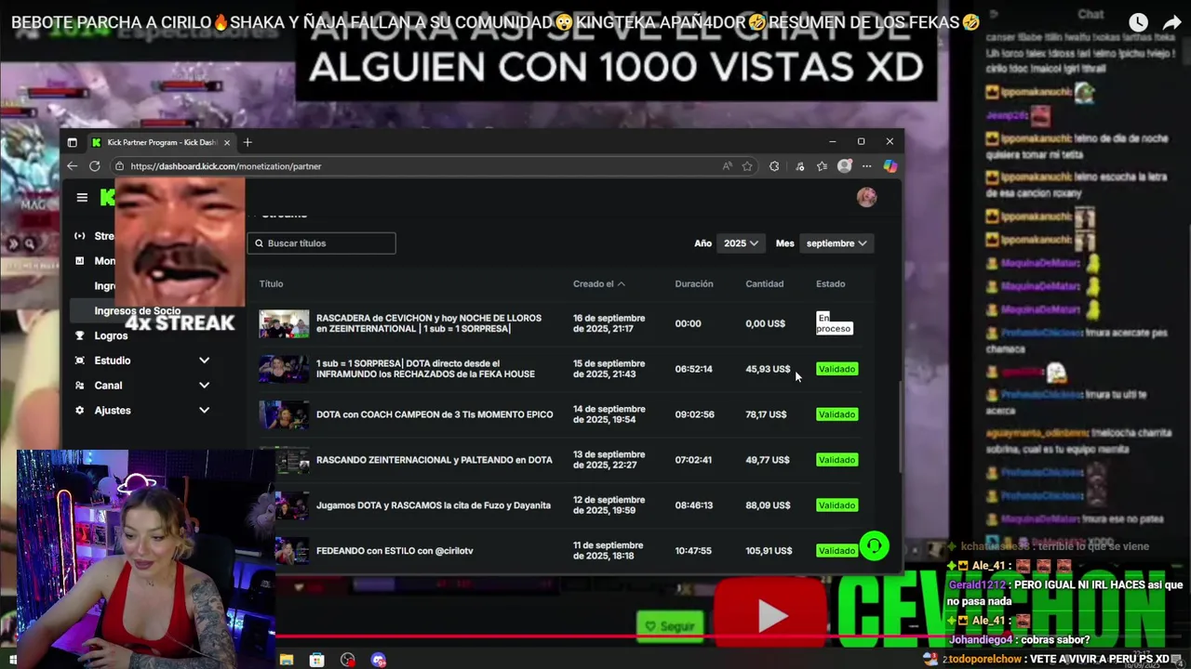Click the read aloud icon in address bar
Image resolution: width=1191 pixels, height=669 pixels.
click(x=728, y=165)
